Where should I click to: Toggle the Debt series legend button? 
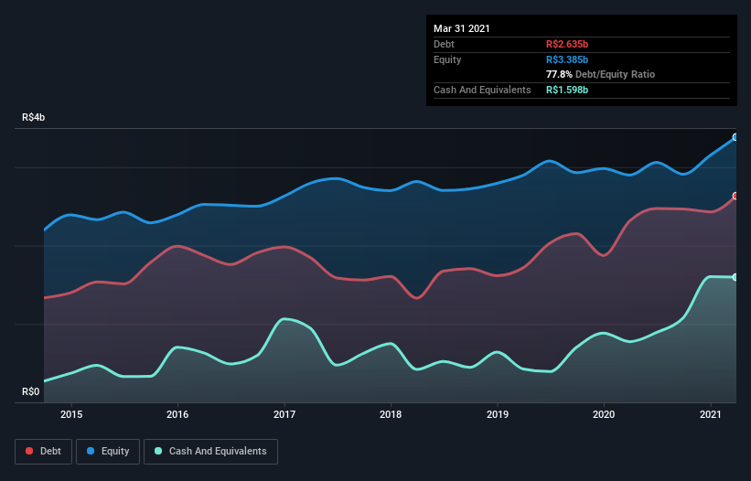tap(43, 452)
